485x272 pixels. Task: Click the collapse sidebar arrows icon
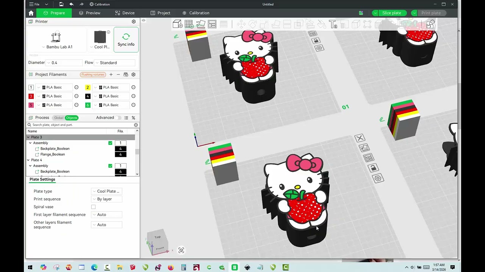point(143,20)
